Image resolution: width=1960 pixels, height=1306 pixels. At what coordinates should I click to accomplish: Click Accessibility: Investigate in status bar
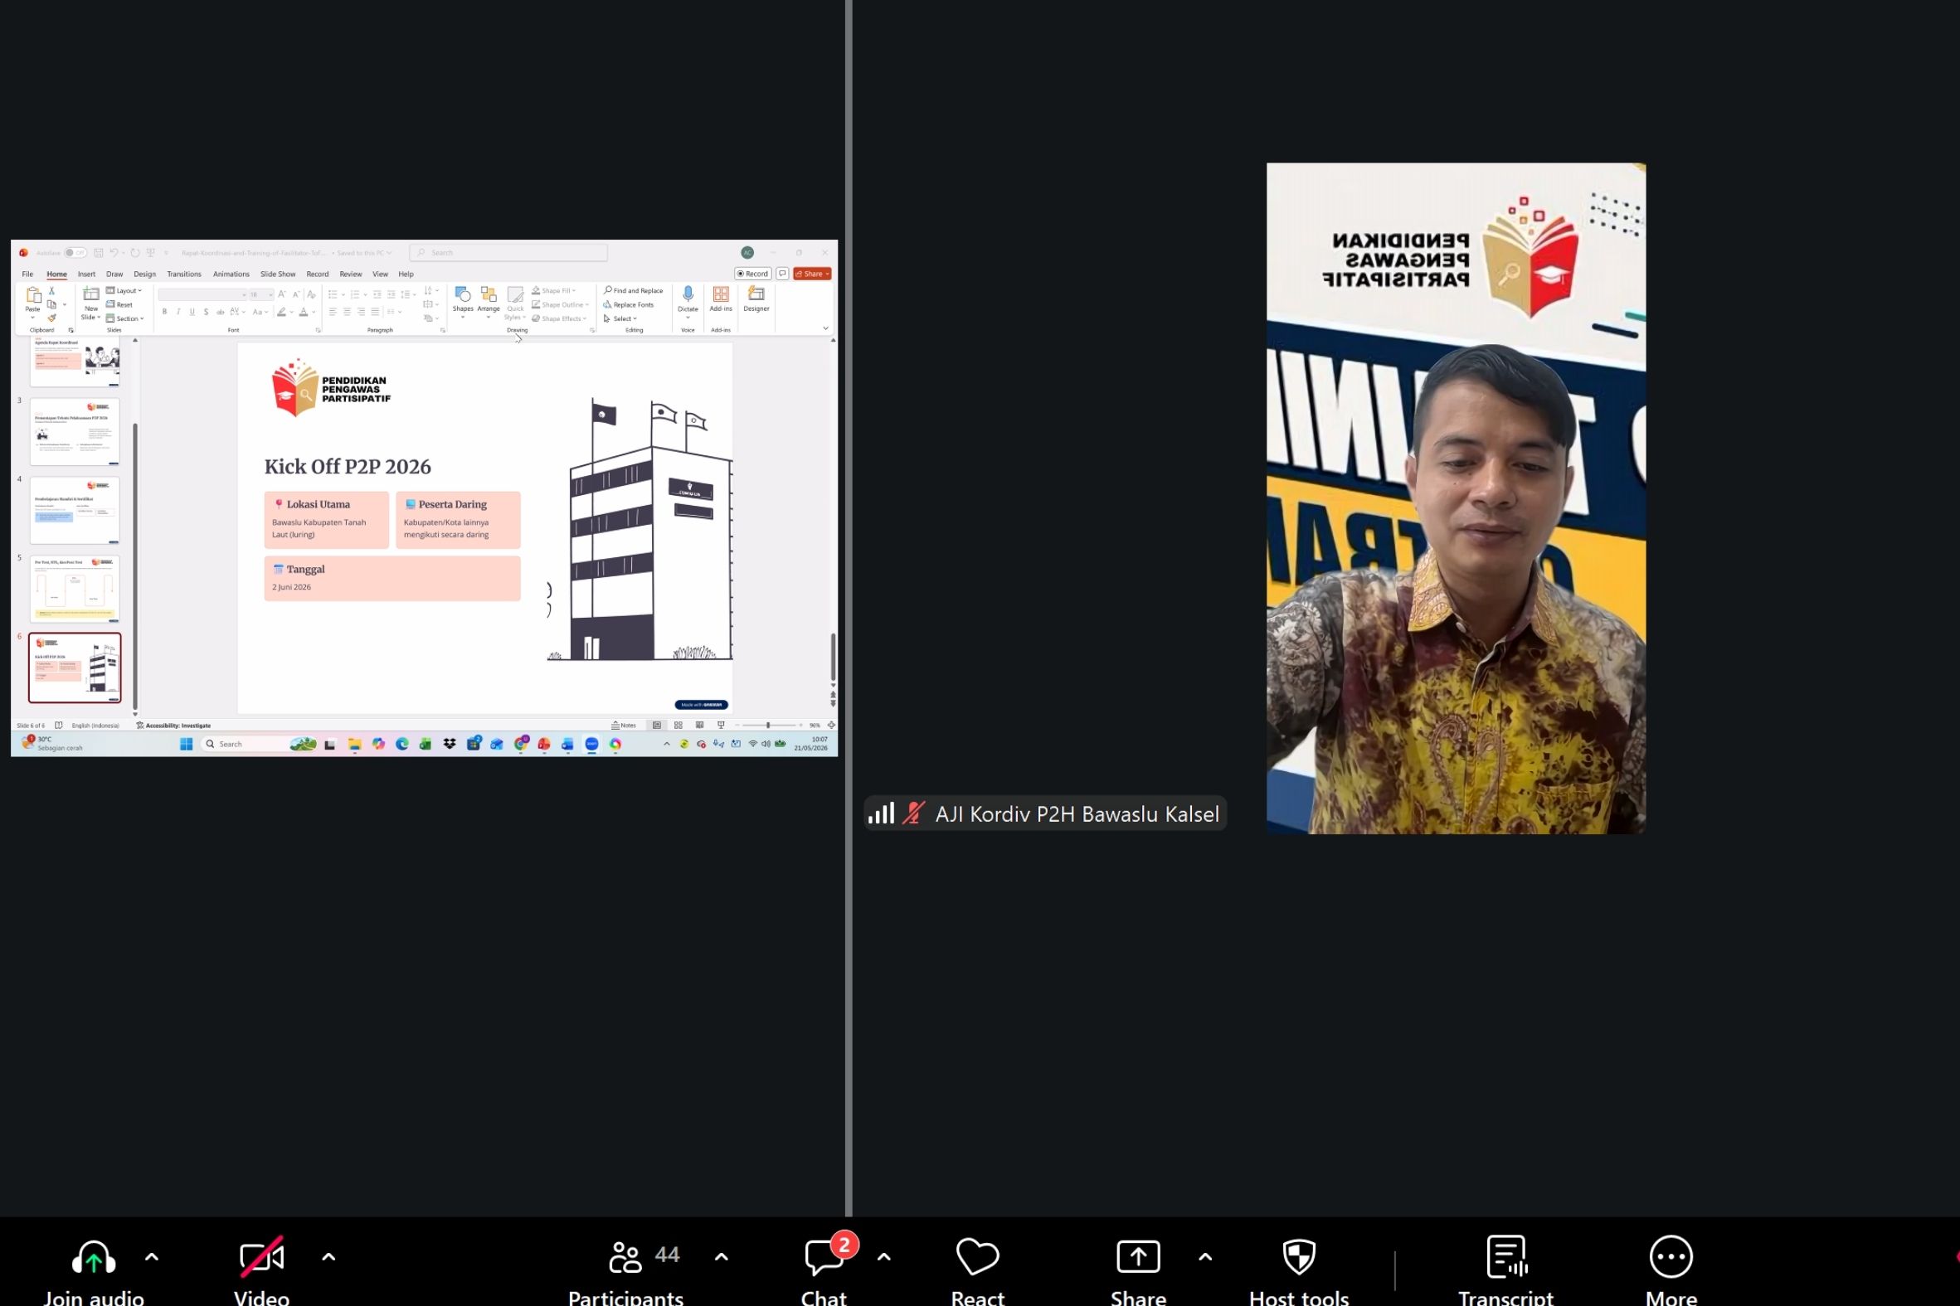pyautogui.click(x=174, y=726)
